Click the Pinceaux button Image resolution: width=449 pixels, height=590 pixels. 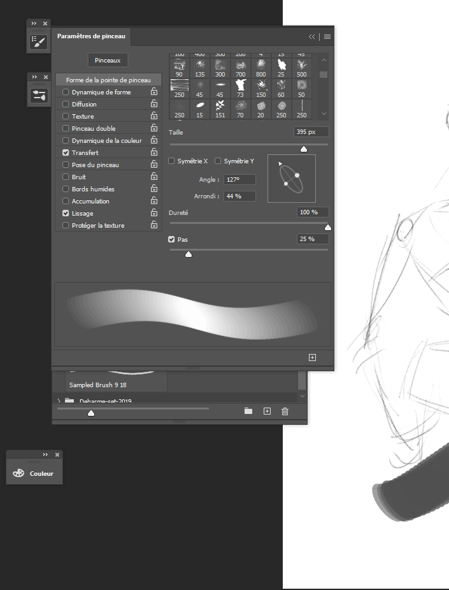click(108, 60)
